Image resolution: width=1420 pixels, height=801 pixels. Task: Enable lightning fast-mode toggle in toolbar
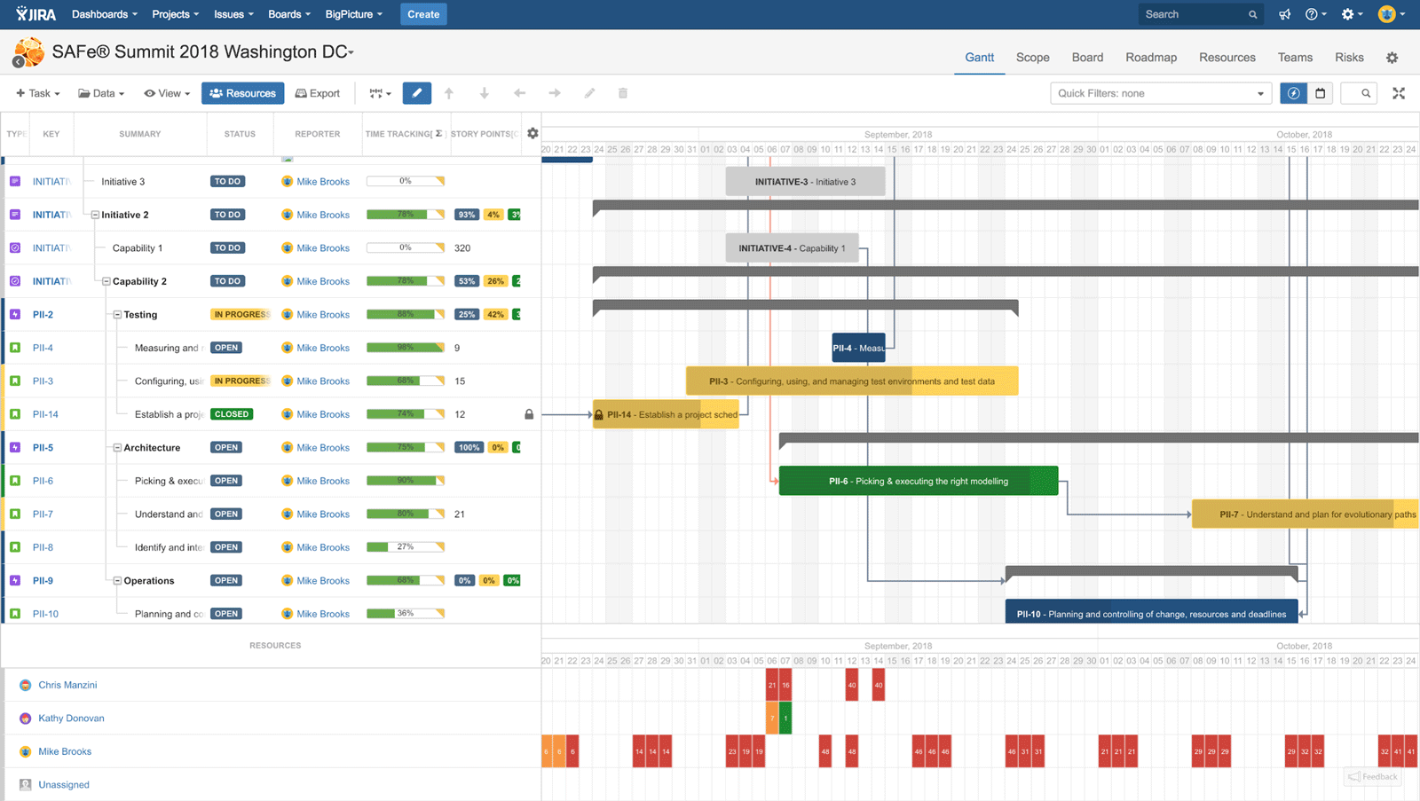[x=1294, y=92]
